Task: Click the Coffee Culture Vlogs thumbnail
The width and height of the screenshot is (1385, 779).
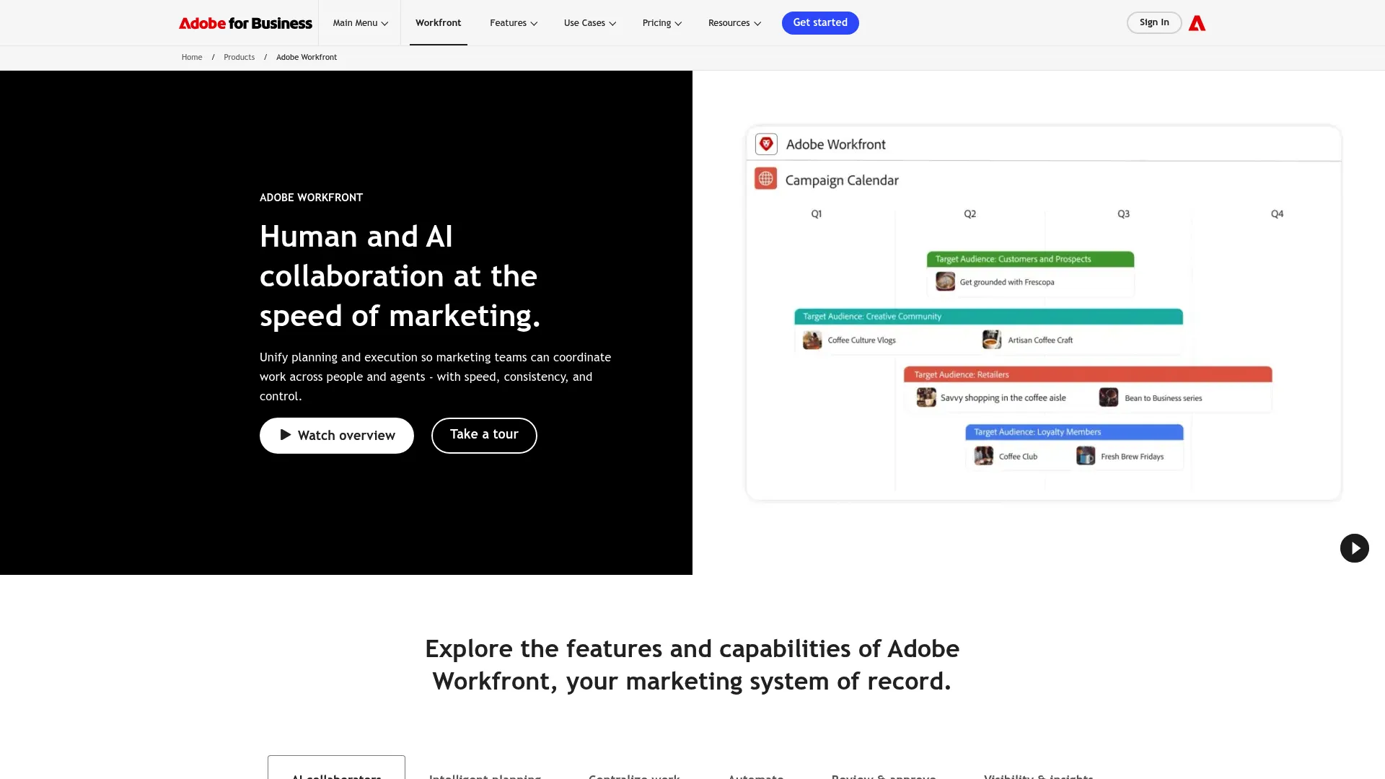Action: pyautogui.click(x=812, y=340)
